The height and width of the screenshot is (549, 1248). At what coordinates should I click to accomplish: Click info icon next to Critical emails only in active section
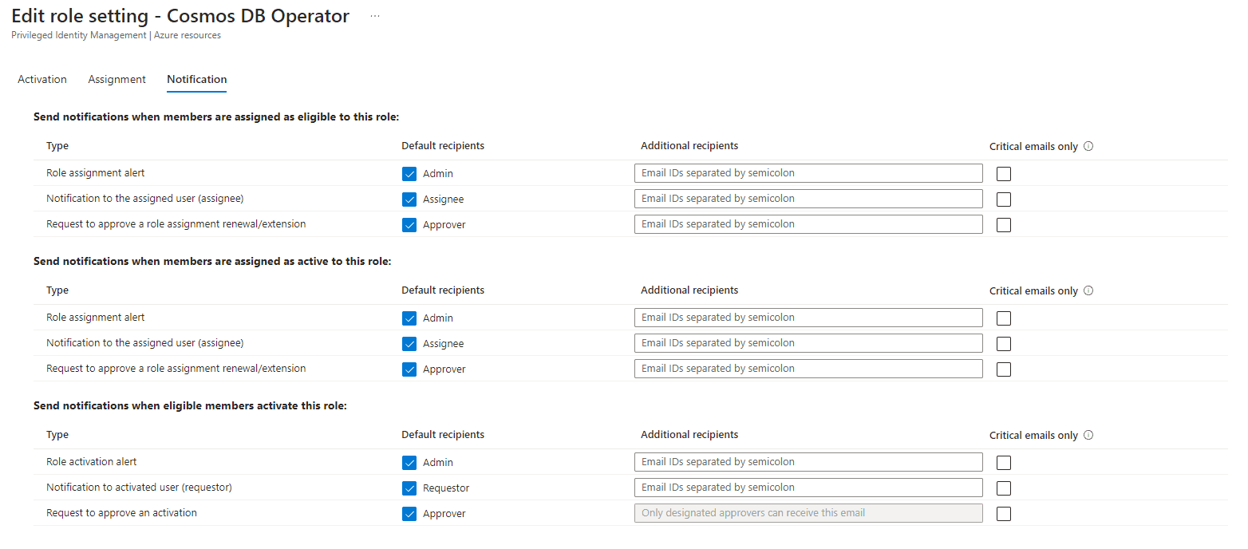coord(1088,291)
